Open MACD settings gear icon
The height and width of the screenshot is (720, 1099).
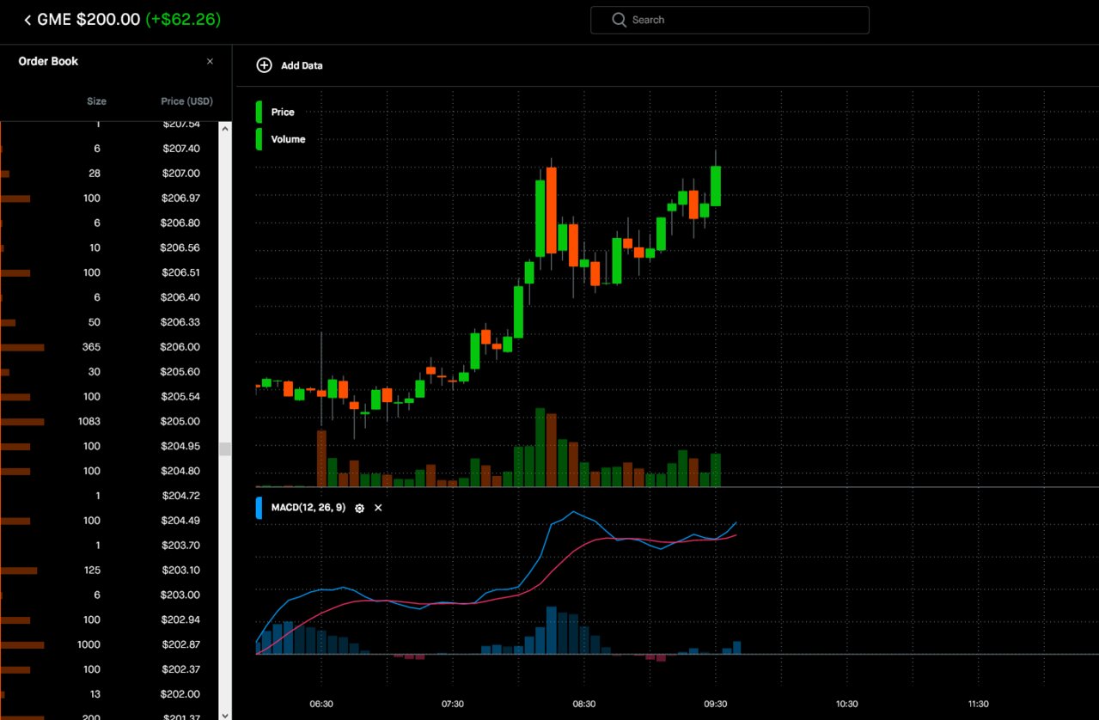tap(359, 509)
